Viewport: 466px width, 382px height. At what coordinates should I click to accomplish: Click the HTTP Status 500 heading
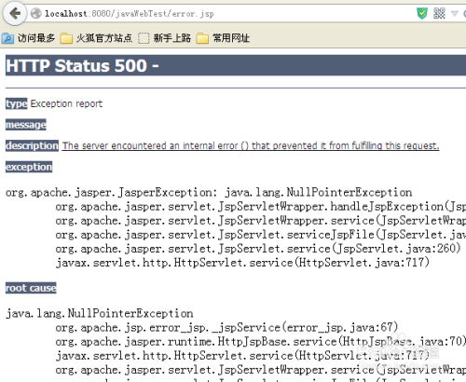tap(82, 65)
